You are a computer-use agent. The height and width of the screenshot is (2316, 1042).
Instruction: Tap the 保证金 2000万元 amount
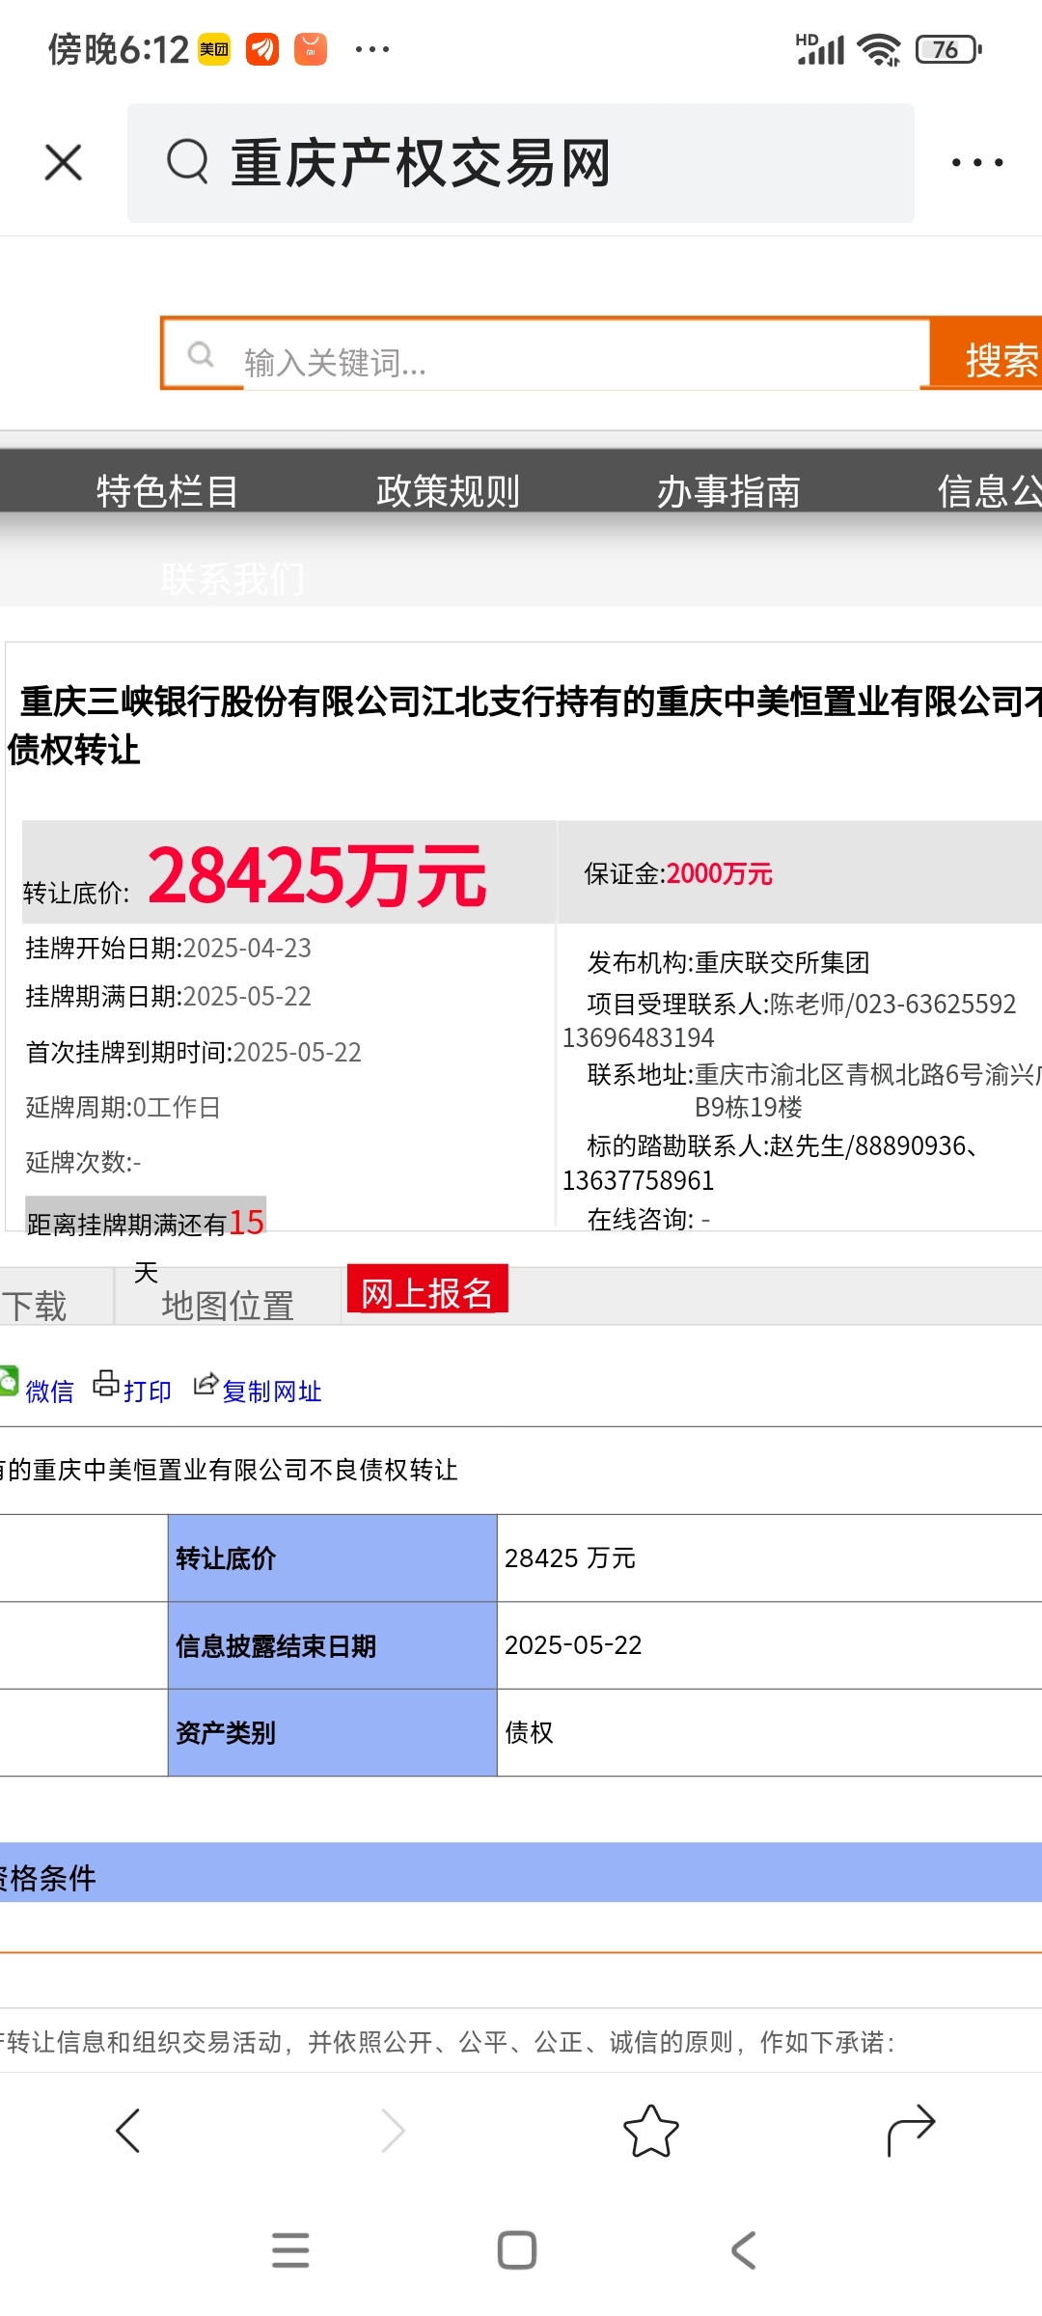click(678, 873)
